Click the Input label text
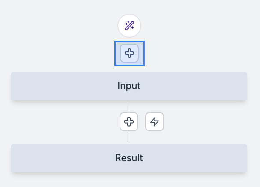Viewport: 260px width, 187px height. [129, 86]
